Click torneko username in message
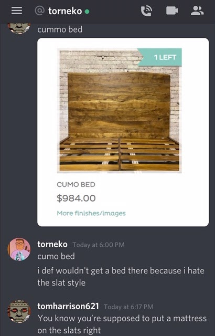Viewport: 215px width, 336px height. point(52,244)
